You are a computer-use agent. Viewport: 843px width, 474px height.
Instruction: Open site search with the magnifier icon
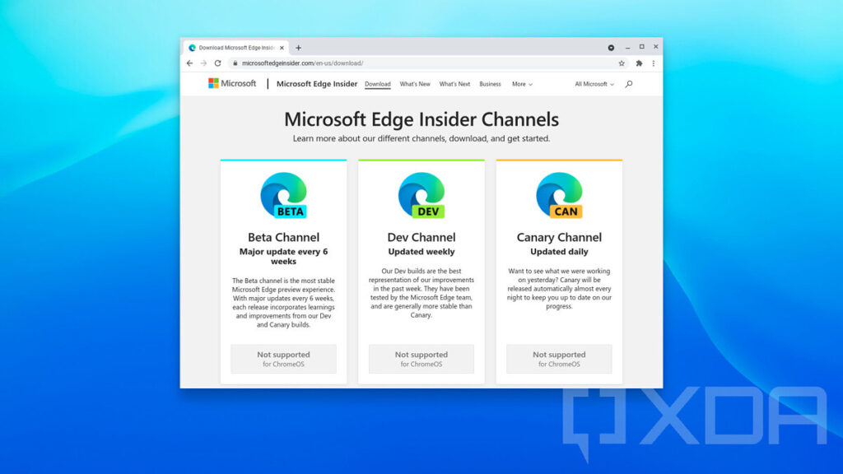point(628,84)
